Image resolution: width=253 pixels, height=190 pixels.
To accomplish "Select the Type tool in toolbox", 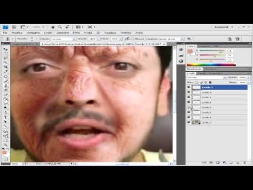I will click(6, 117).
